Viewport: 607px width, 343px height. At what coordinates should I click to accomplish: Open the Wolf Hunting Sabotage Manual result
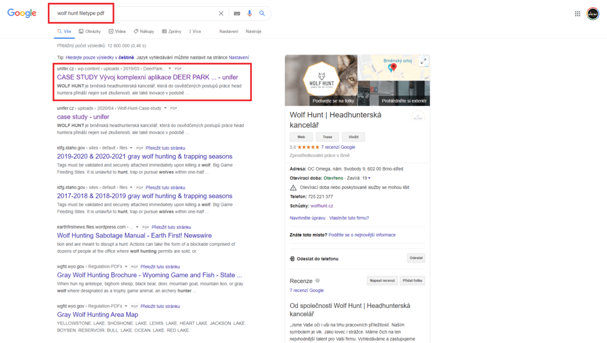134,235
